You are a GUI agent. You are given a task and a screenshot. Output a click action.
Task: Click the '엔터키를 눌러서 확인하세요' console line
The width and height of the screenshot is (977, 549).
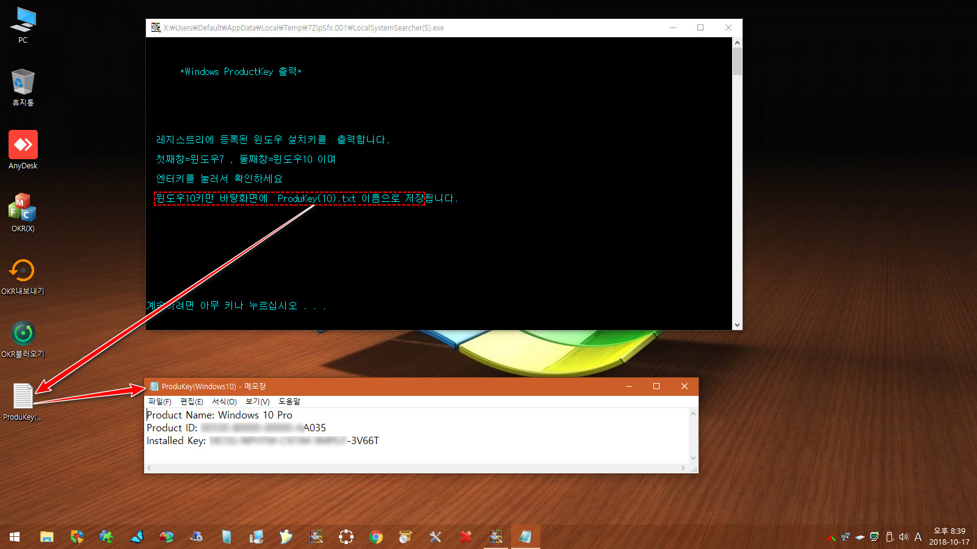click(x=219, y=179)
